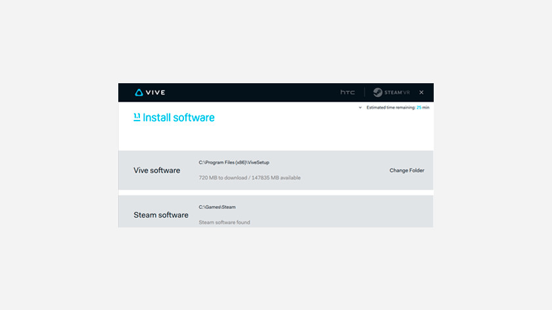Viewport: 552px width, 310px height.
Task: Close the Vive setup window
Action: (x=421, y=92)
